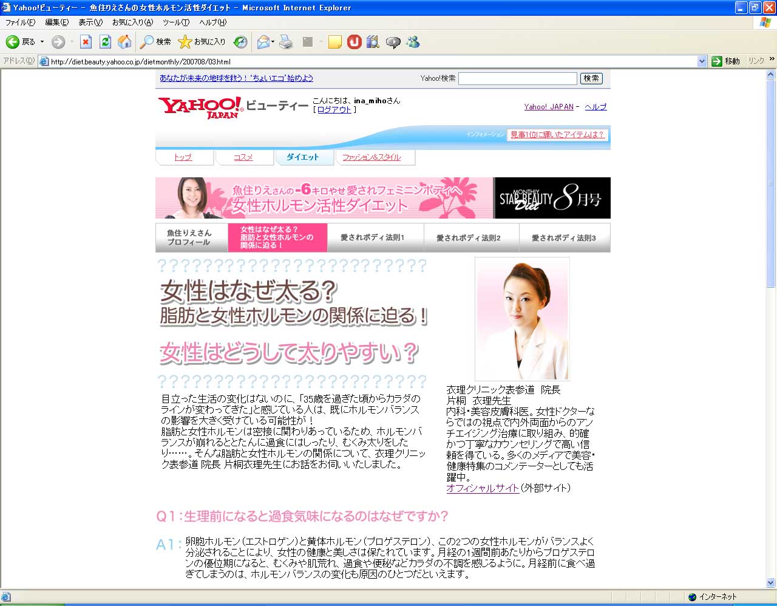This screenshot has height=606, width=777.
Task: Click the Stop loading icon
Action: [x=86, y=42]
